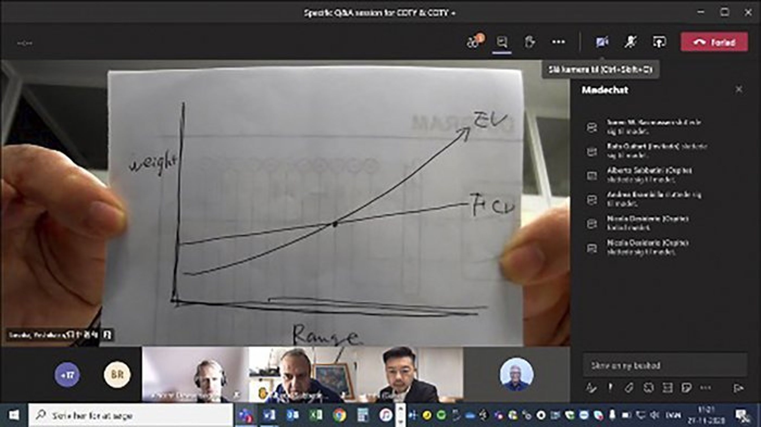Expand the text formatting options in chat
The image size is (761, 427).
tap(591, 388)
